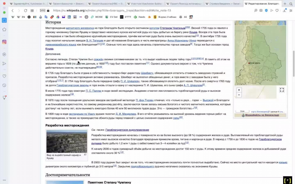Open the 'П. С. Паллас' link
The width and height of the screenshot is (295, 184).
94,91
